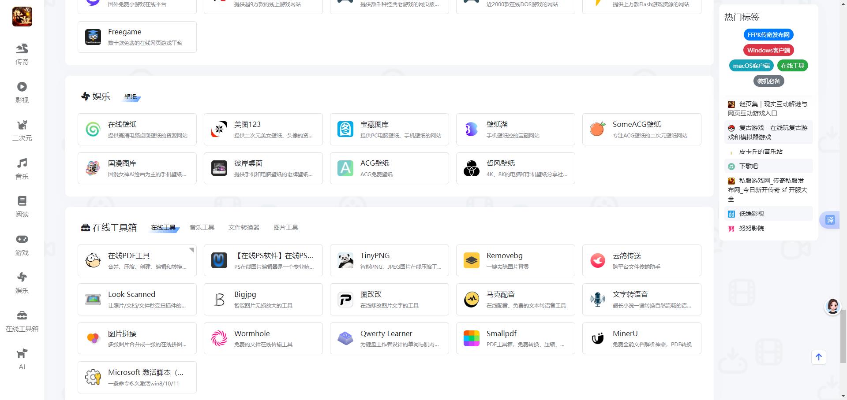Viewport: 847px width, 400px height.
Task: Click the macOS客户端 tag
Action: [x=751, y=66]
